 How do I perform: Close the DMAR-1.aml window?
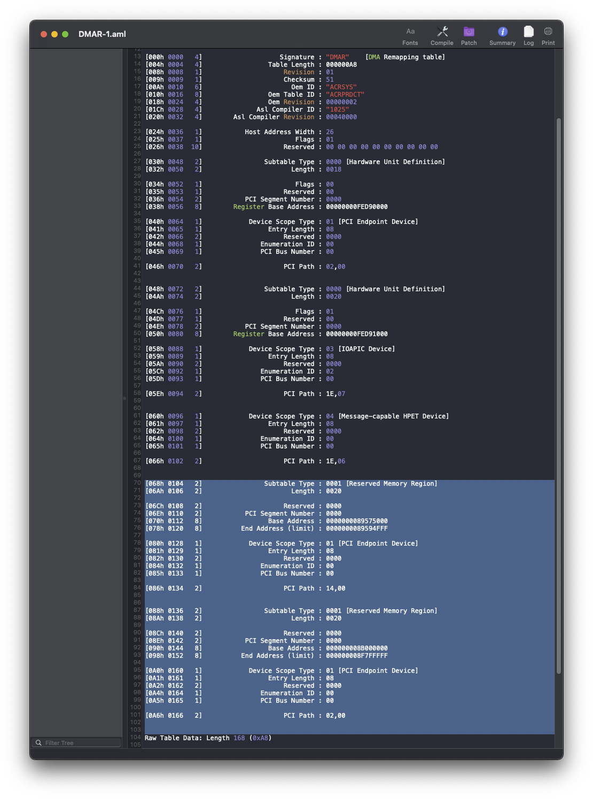click(x=44, y=34)
